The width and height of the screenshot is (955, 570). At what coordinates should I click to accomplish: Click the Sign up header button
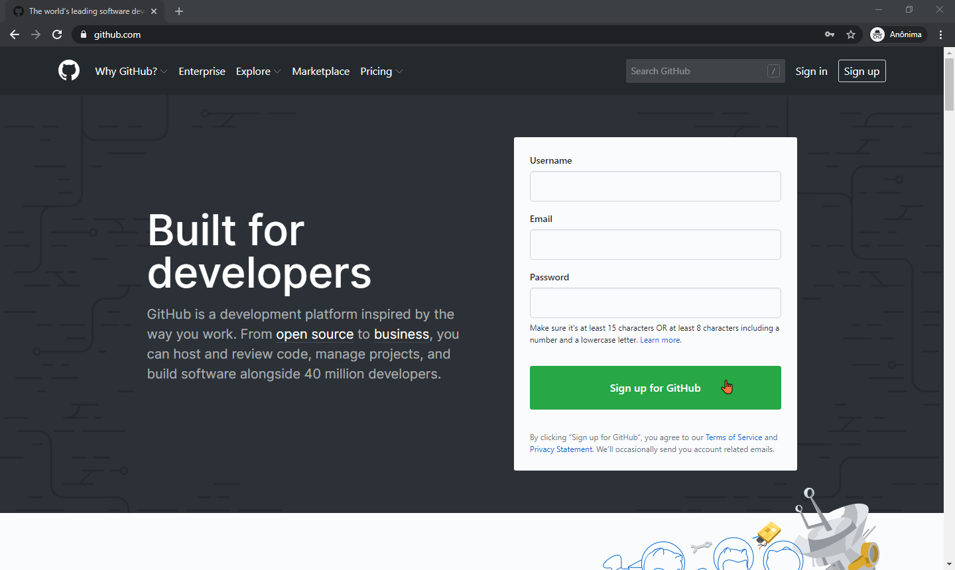pyautogui.click(x=861, y=71)
